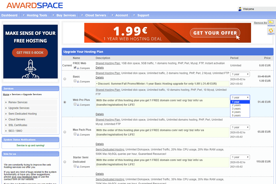The image size is (276, 184).
Task: Open the period dropdown for Basic plan
Action: point(240,74)
